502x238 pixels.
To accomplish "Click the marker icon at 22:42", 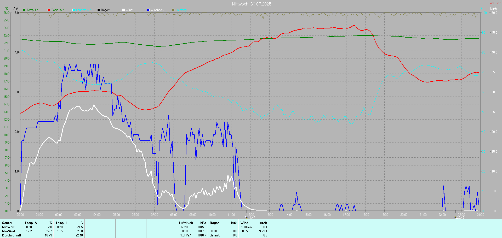I will point(455,217).
